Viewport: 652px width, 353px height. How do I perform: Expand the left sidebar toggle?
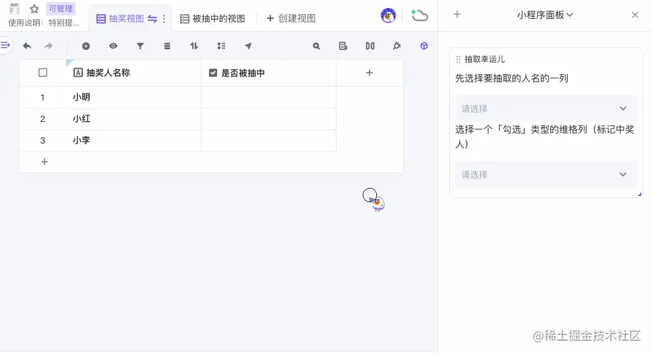(5, 45)
